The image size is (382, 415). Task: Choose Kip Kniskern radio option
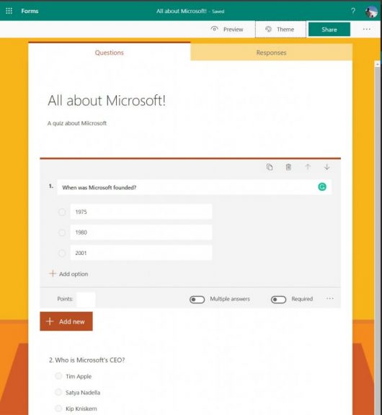pyautogui.click(x=58, y=408)
